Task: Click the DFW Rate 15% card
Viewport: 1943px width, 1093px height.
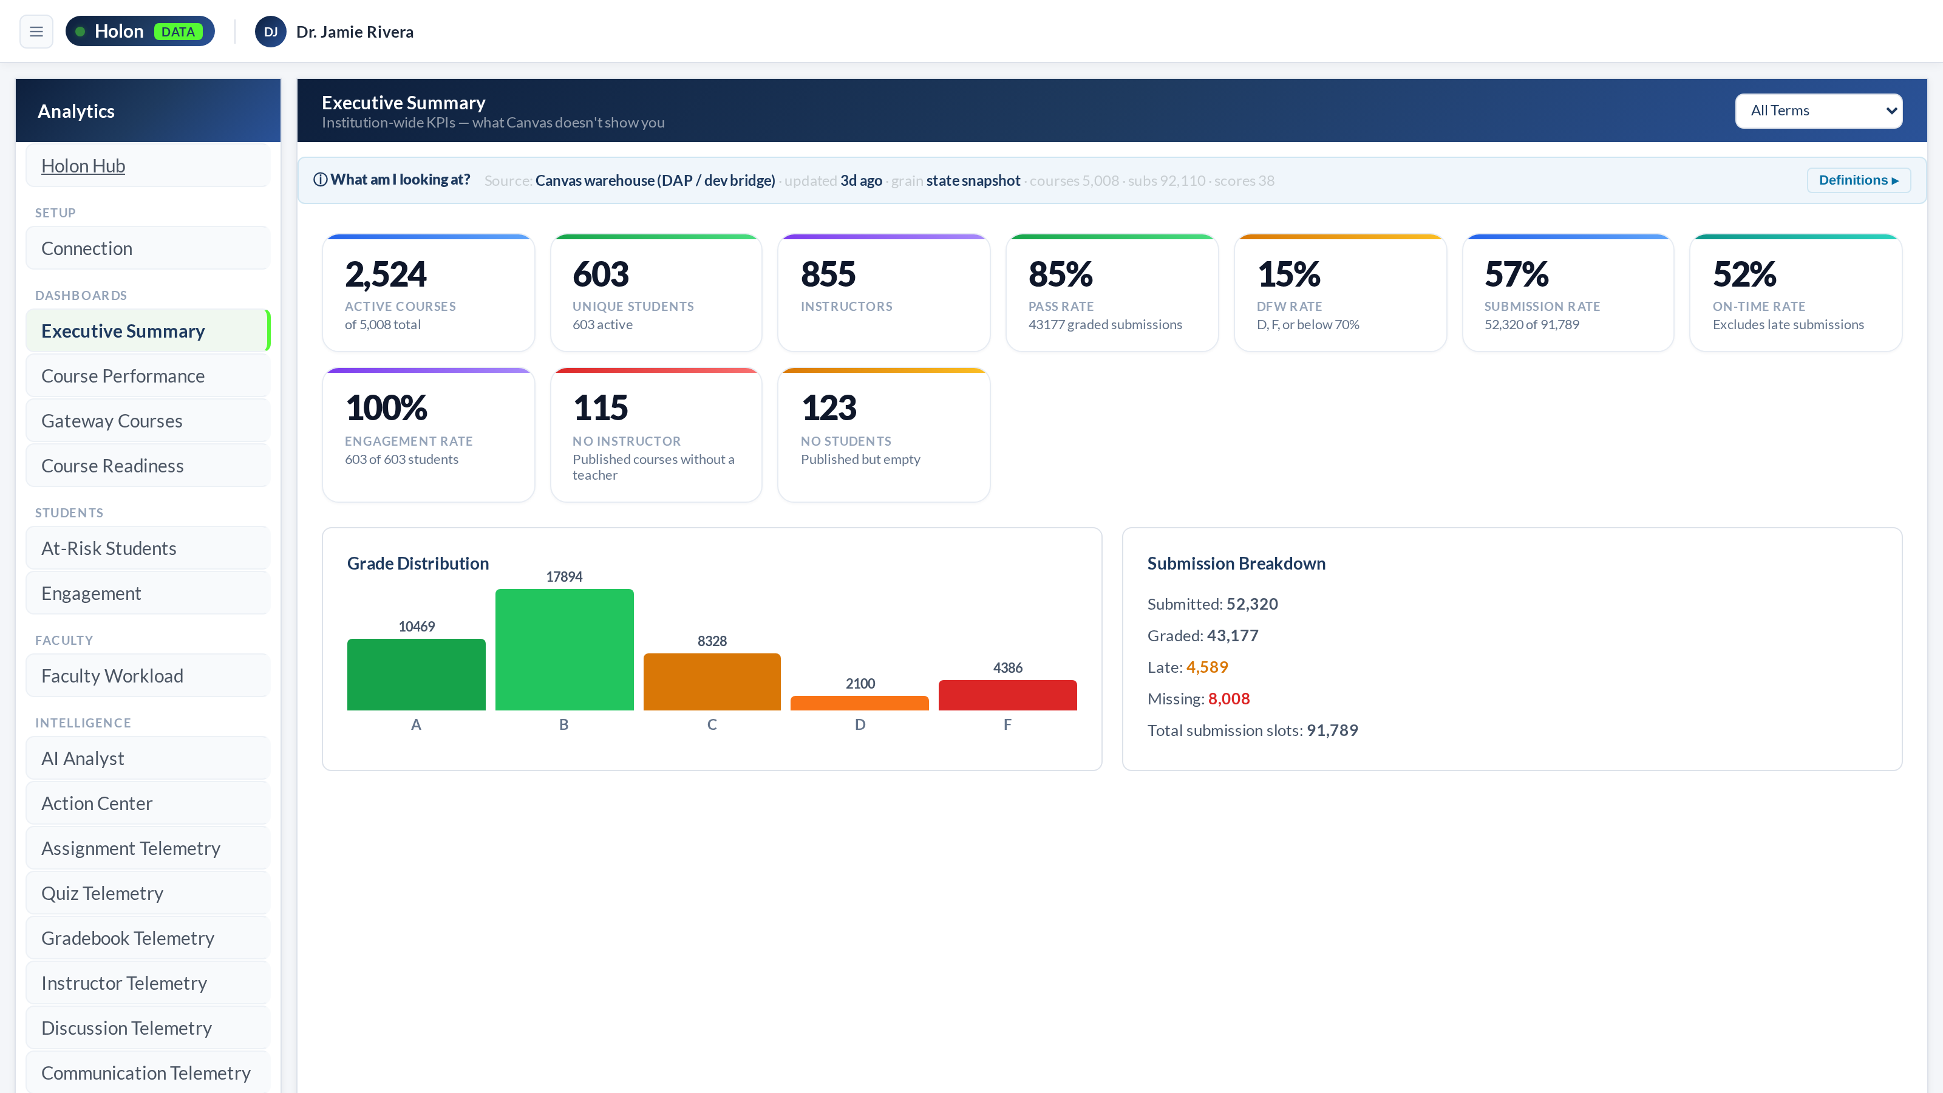Action: tap(1340, 293)
